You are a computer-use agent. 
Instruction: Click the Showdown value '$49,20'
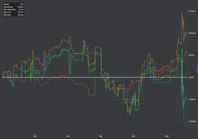[x=21, y=7]
